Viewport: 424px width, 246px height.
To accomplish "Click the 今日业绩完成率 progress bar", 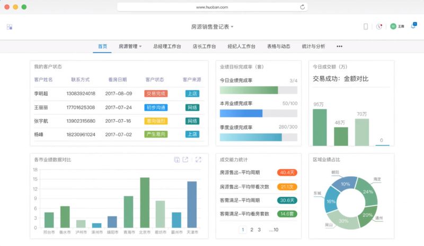I will pyautogui.click(x=259, y=90).
